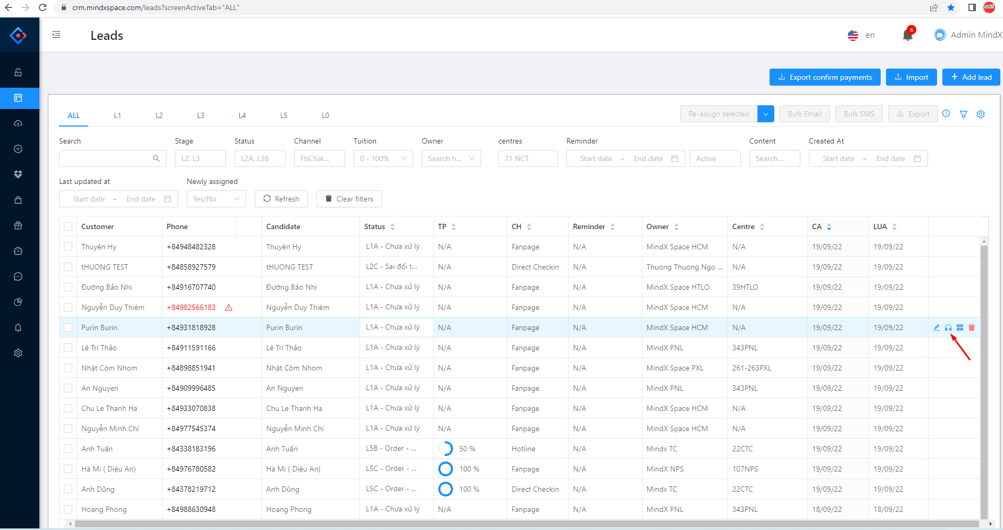
Task: Toggle the sidebar menu collapse icon
Action: point(56,35)
